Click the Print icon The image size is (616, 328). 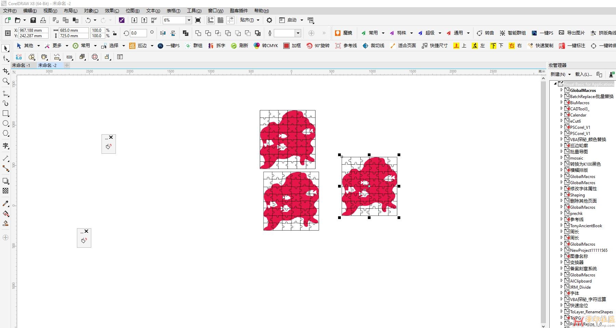43,20
